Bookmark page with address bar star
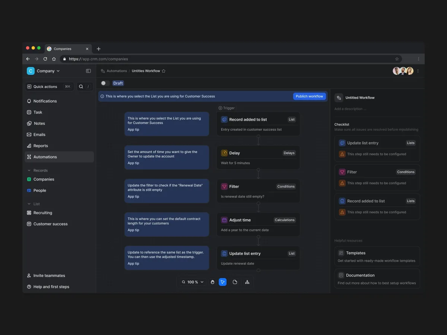The image size is (447, 335). [397, 59]
